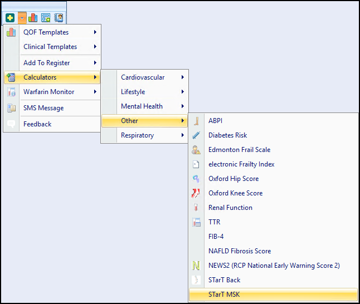
Task: Open the Diabetes Risk calculator
Action: (227, 135)
